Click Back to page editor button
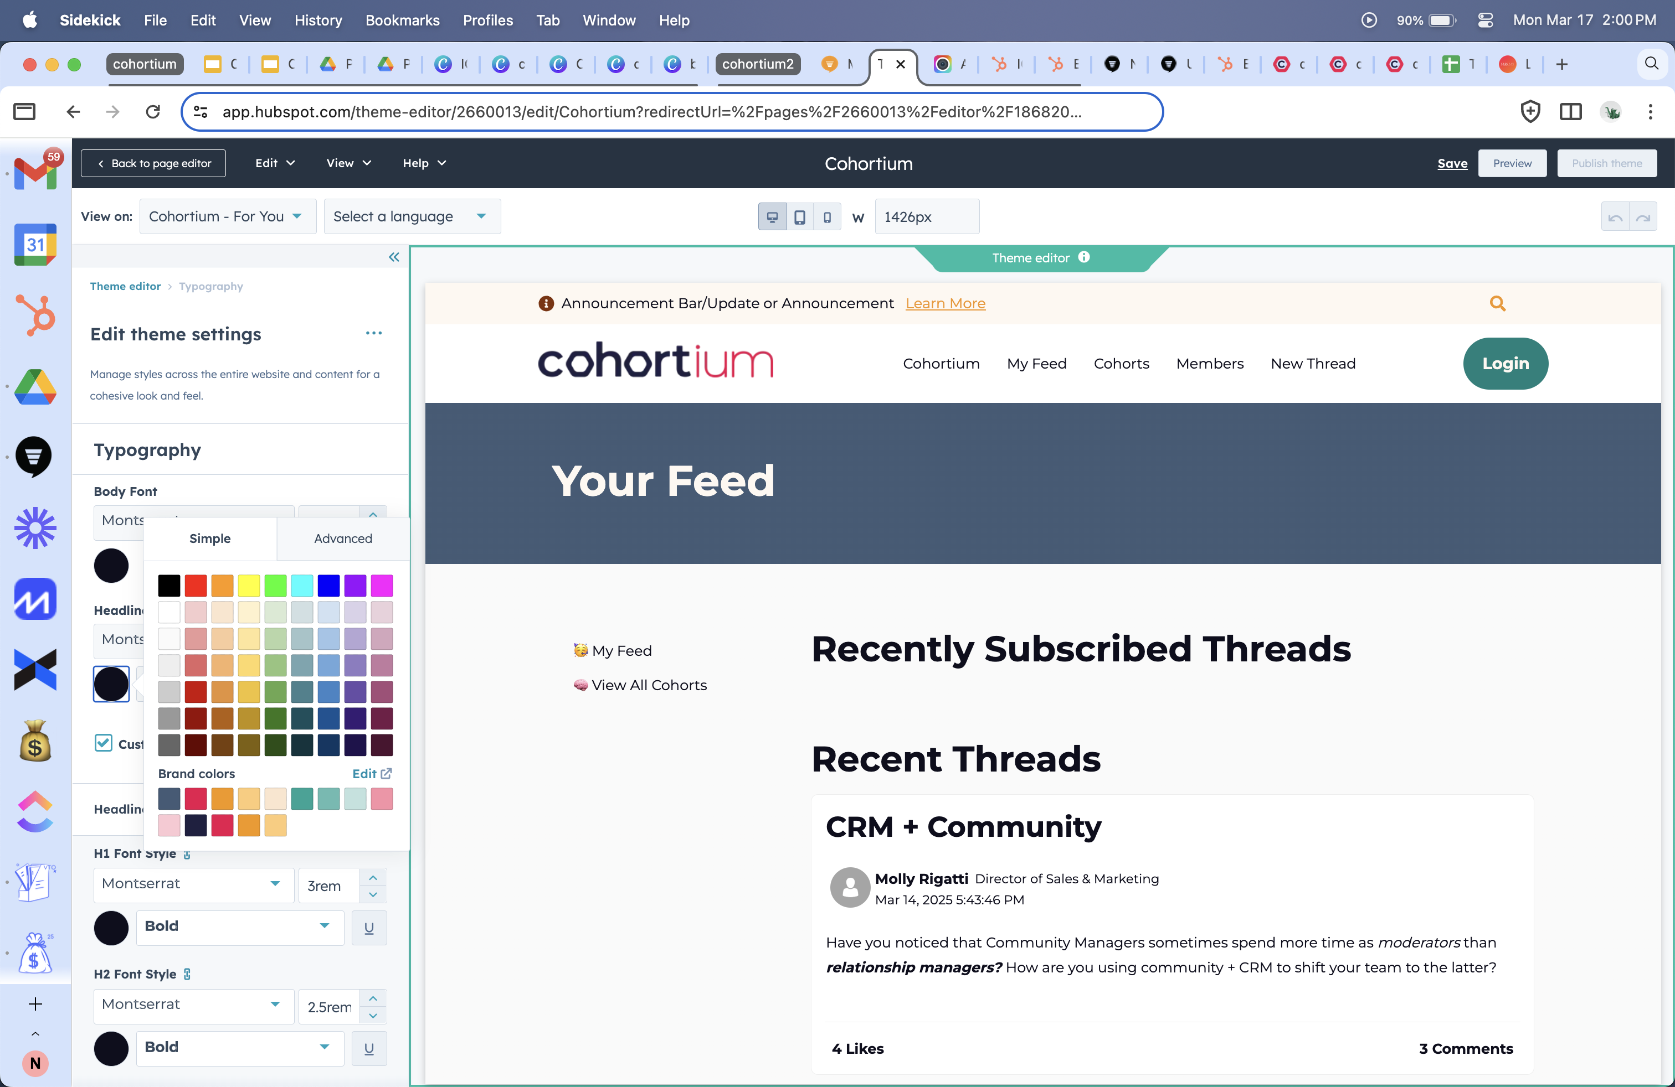 tap(153, 163)
